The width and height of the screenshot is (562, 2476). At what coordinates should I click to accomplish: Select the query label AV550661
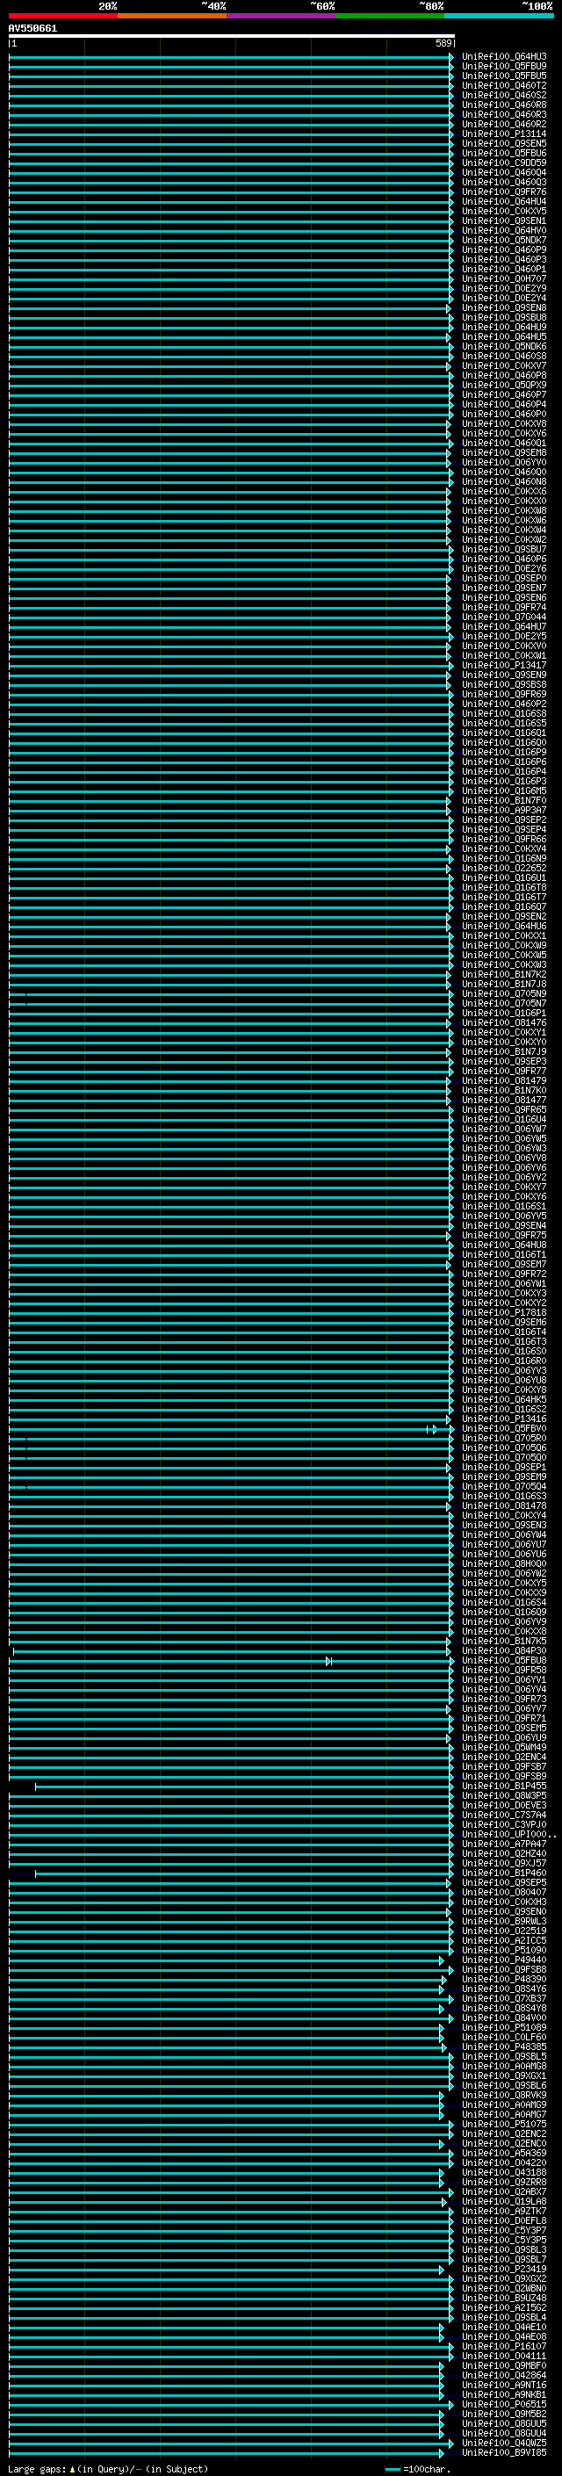[32, 29]
